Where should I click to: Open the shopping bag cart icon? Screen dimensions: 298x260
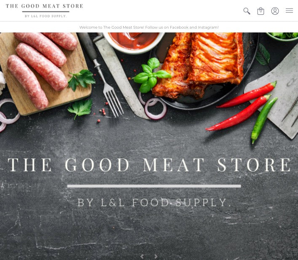(x=260, y=11)
